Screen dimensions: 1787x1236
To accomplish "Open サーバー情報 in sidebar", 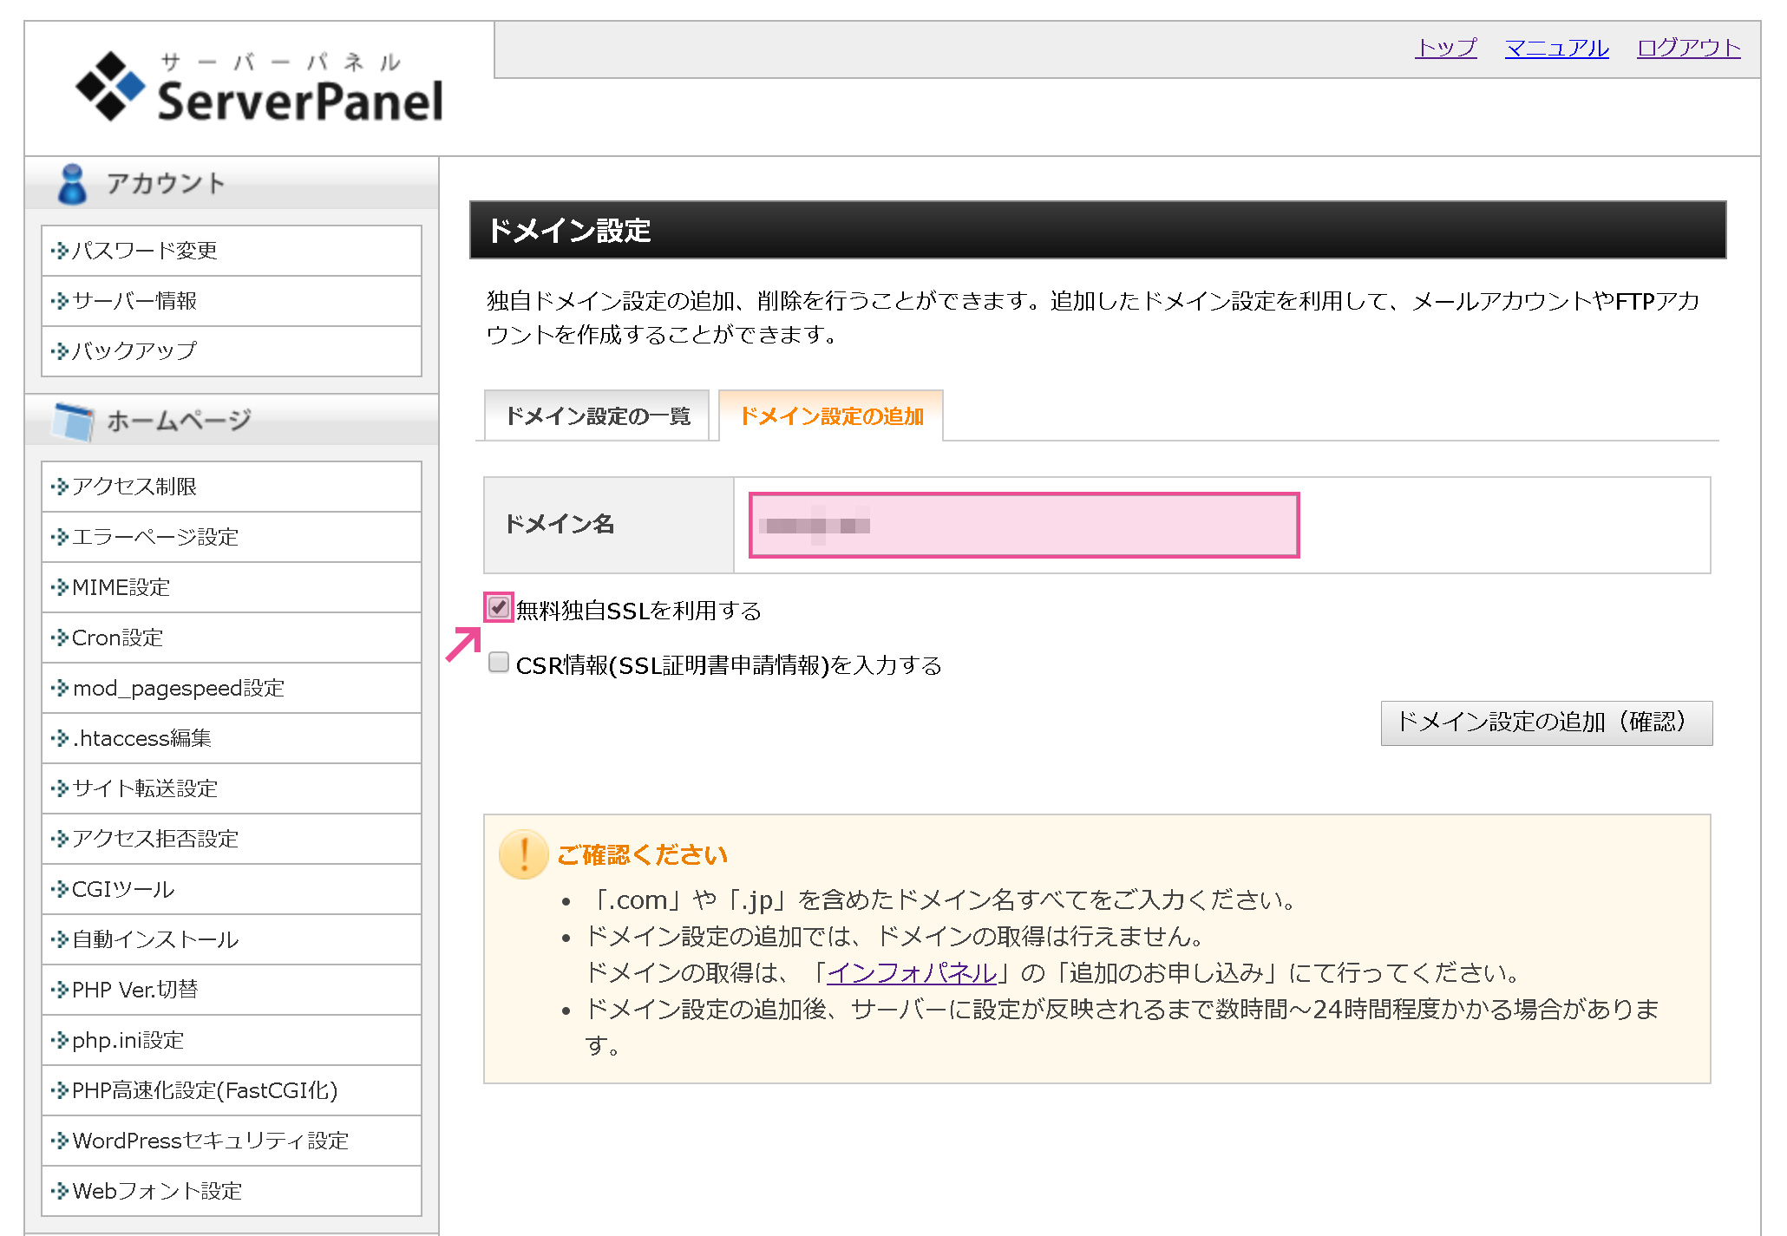I will [134, 301].
